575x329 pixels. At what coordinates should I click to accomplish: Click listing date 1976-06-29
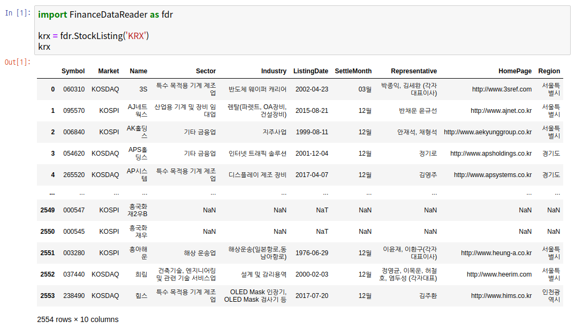point(312,253)
